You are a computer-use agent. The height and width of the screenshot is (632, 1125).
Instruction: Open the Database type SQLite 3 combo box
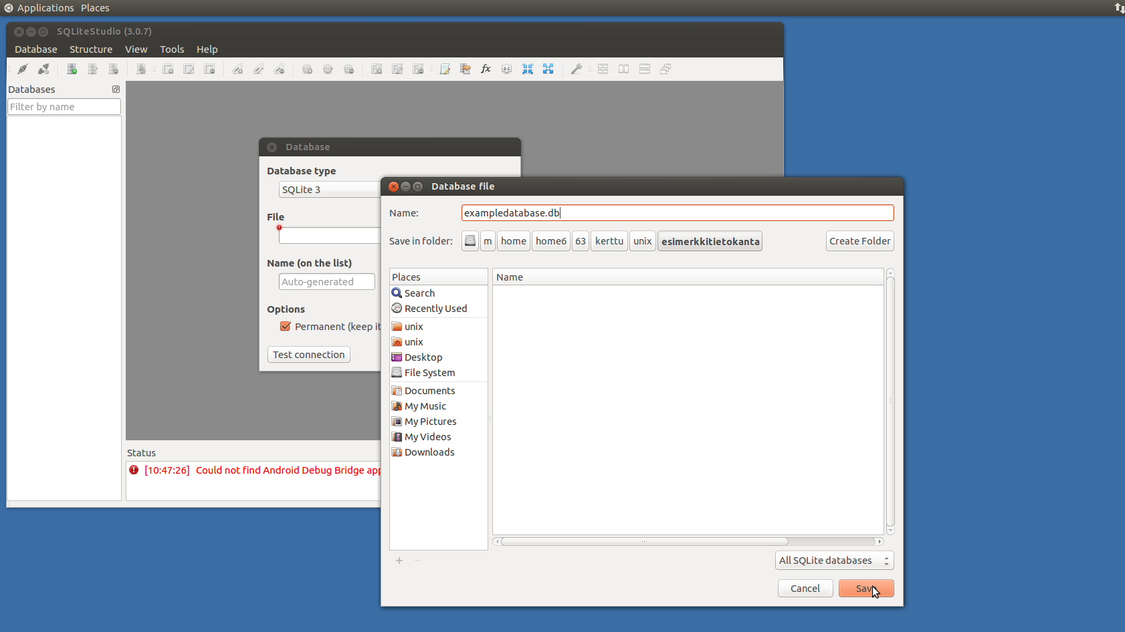pos(329,190)
